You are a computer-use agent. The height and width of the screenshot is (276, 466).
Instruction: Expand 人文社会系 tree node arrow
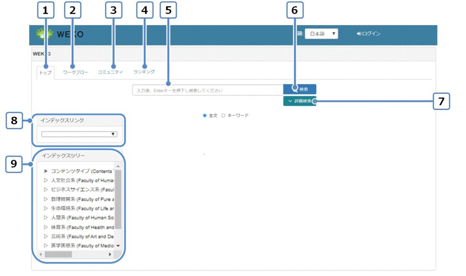[46, 180]
